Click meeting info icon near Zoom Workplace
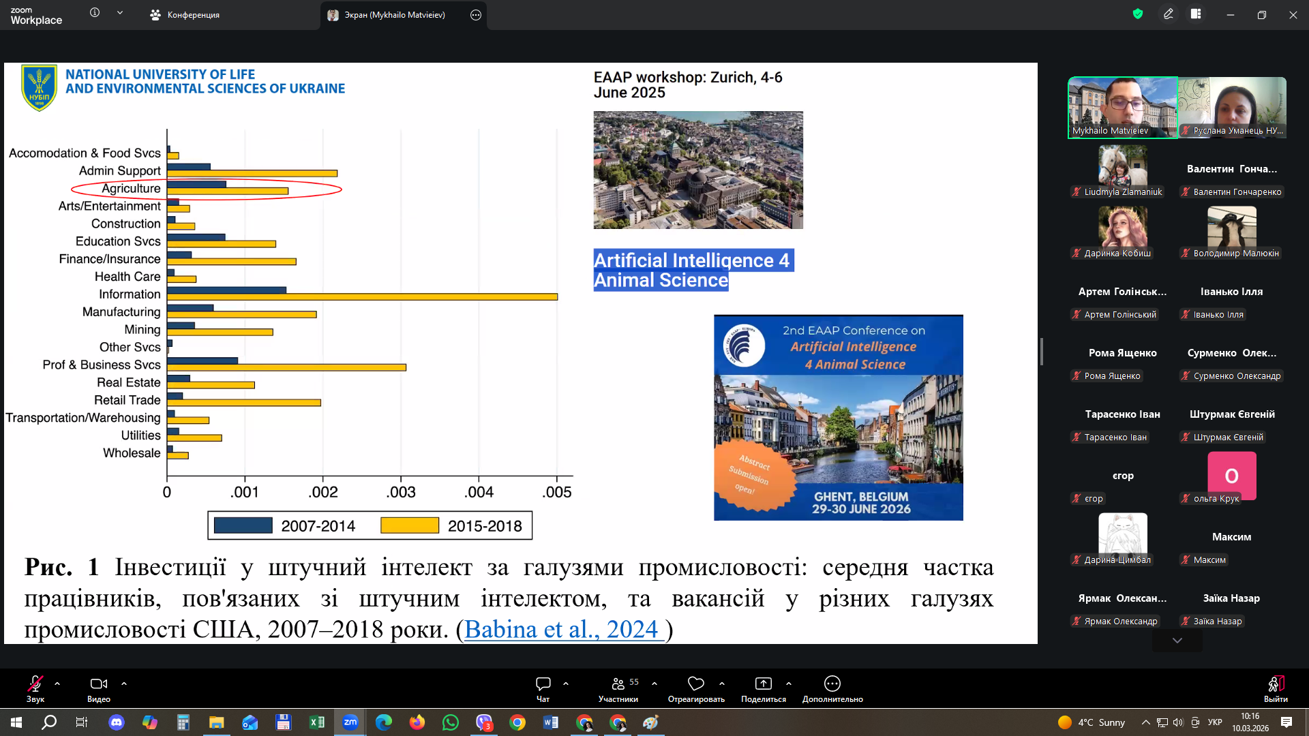Image resolution: width=1309 pixels, height=736 pixels. (95, 12)
